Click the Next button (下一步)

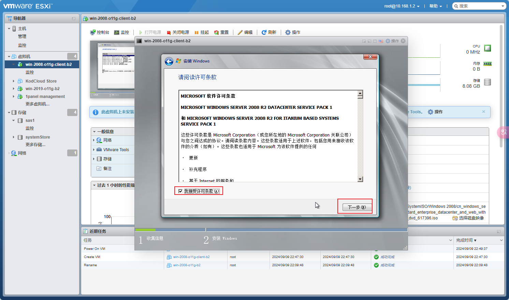pyautogui.click(x=357, y=207)
